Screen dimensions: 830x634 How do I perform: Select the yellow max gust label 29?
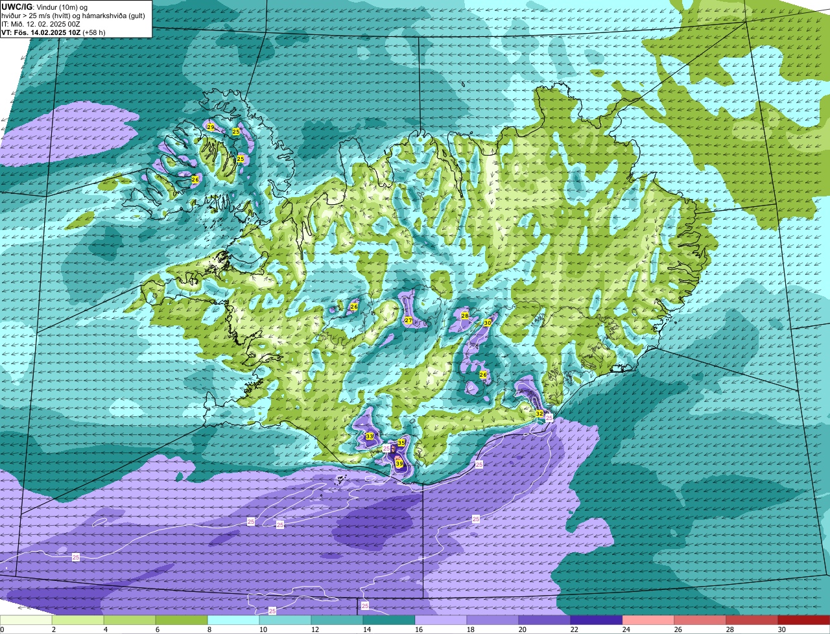point(211,127)
